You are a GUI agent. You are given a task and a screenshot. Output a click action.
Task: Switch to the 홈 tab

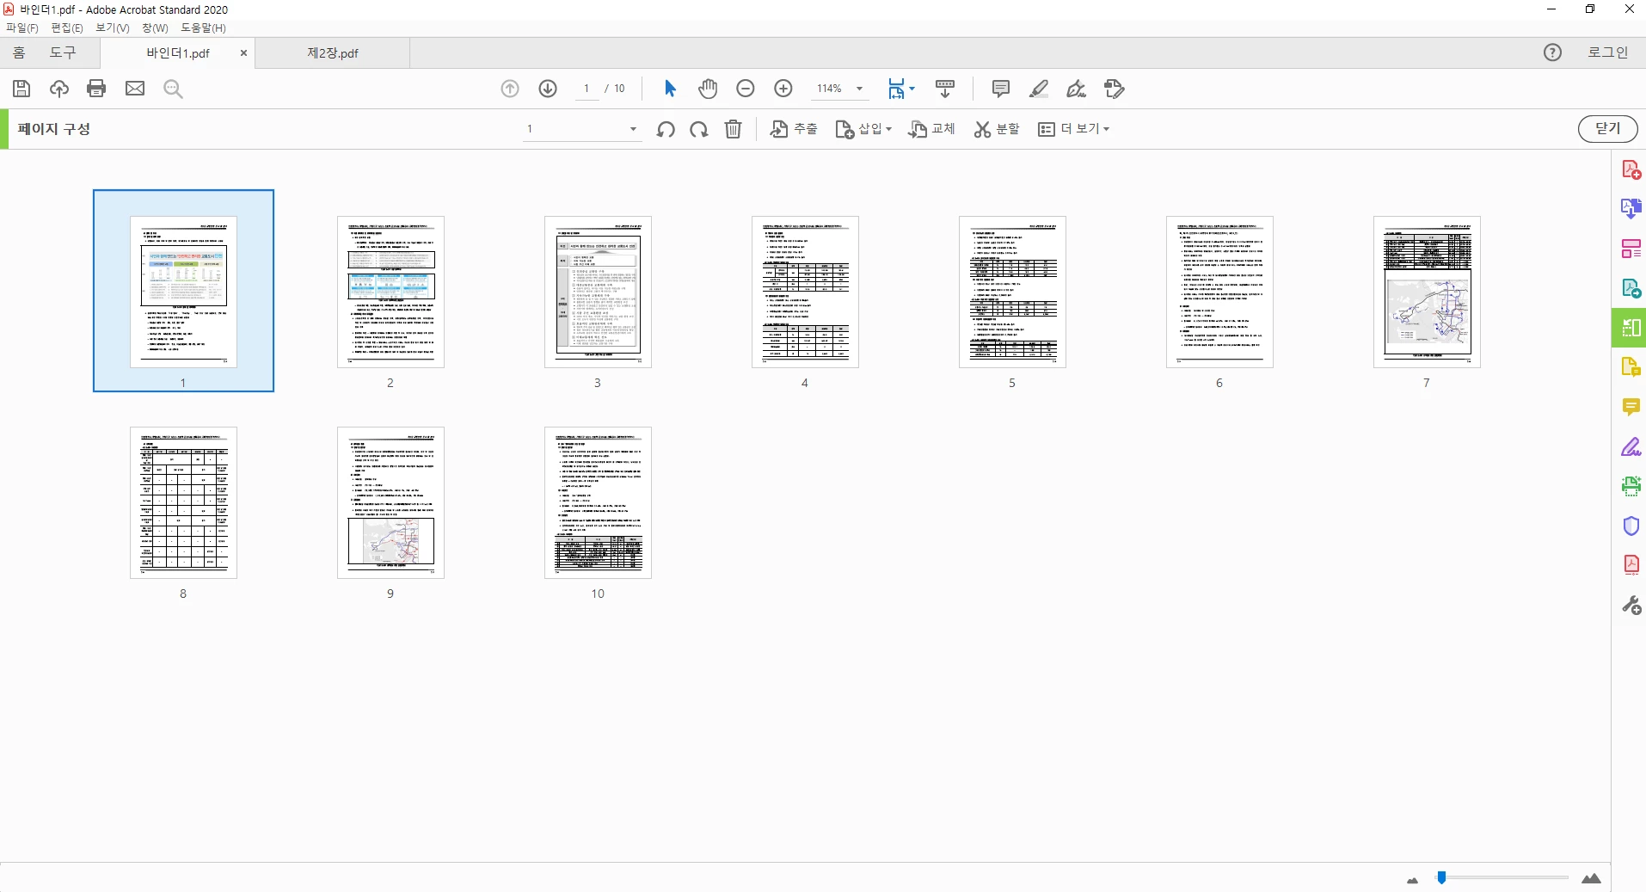coord(19,52)
